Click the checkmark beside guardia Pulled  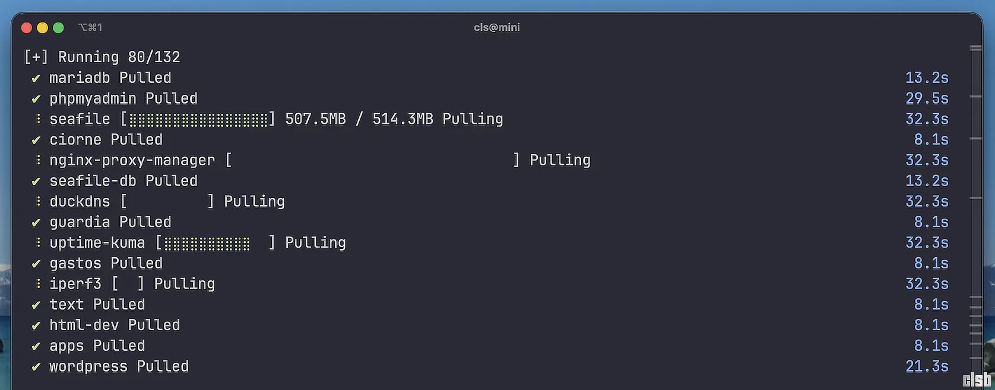coord(36,223)
